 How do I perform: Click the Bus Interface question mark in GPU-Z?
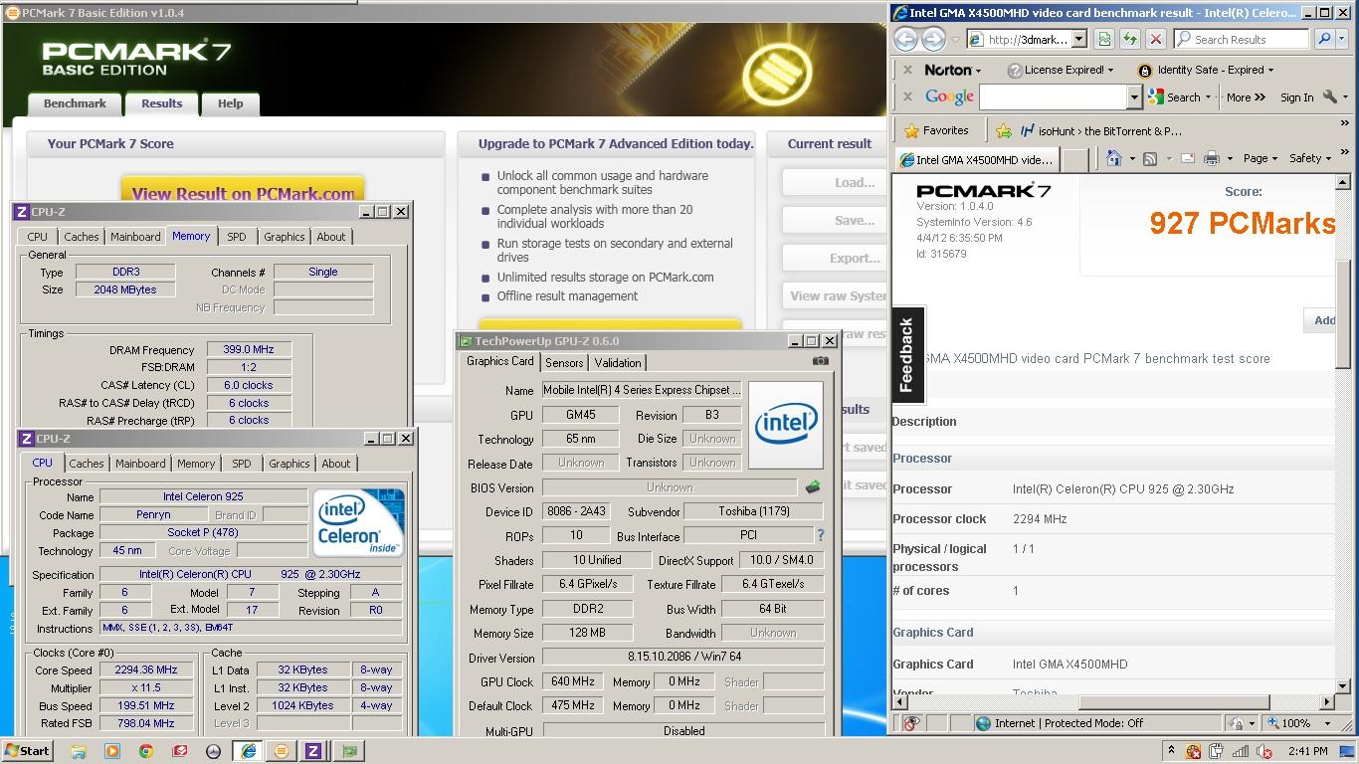coord(820,535)
